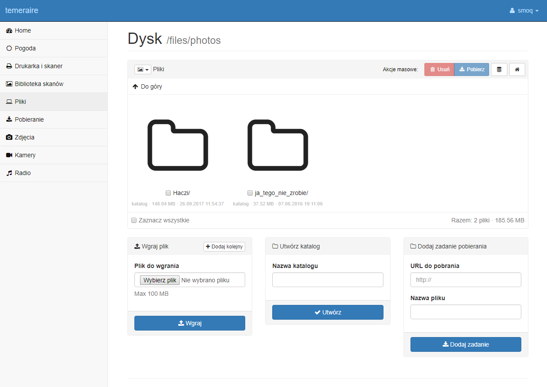Check the ja_tego_nie_zrobie/ checkbox

tap(250, 193)
